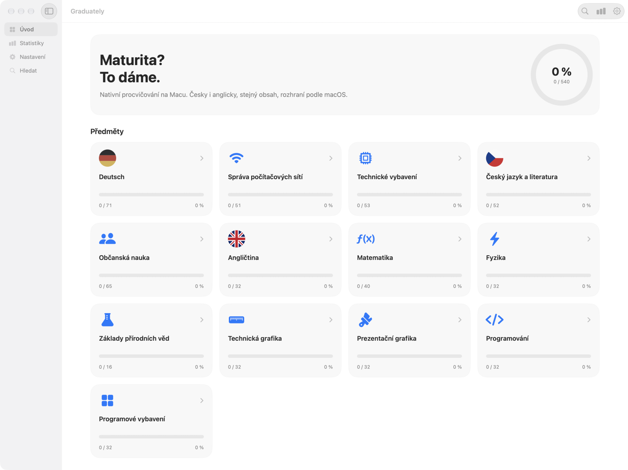Click the Matematika progress bar

tap(409, 275)
